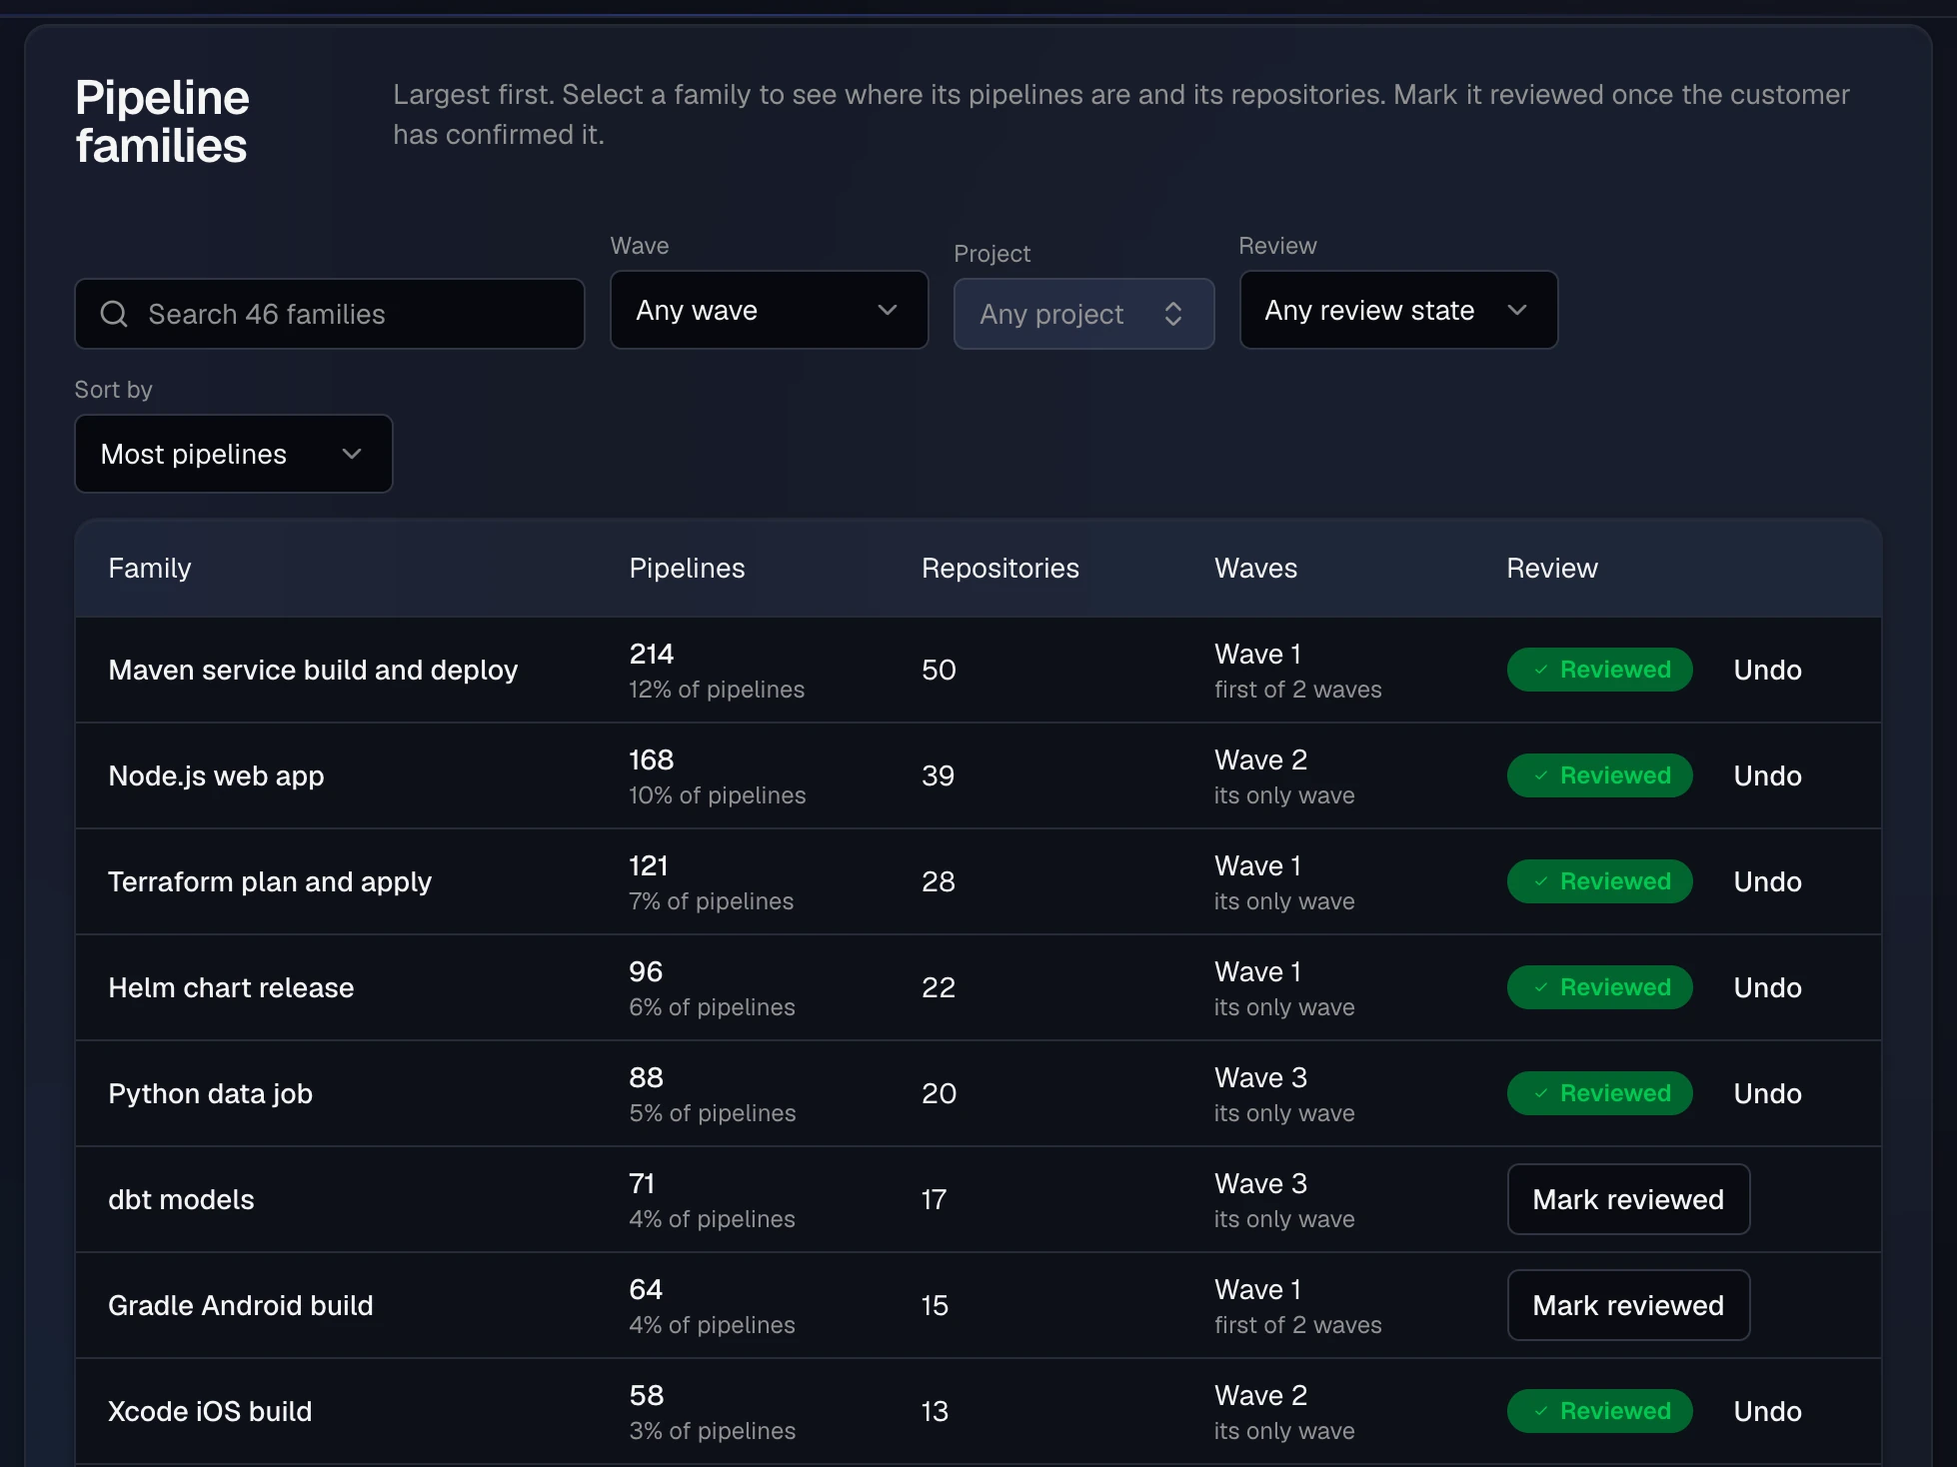Mark Gradle Android build as reviewed
Image resolution: width=1957 pixels, height=1467 pixels.
point(1628,1305)
